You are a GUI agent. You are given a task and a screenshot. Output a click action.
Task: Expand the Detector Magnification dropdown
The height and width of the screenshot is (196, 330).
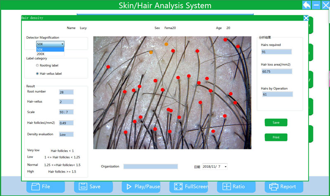[62, 44]
